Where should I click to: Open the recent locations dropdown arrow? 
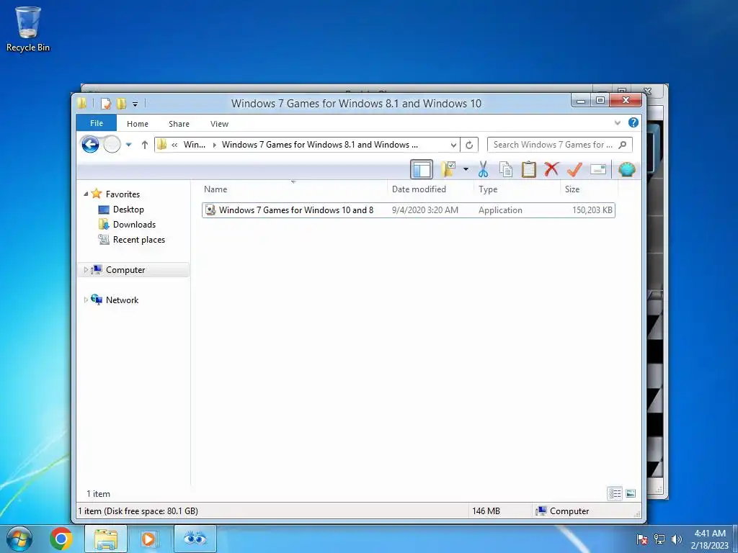click(x=128, y=145)
